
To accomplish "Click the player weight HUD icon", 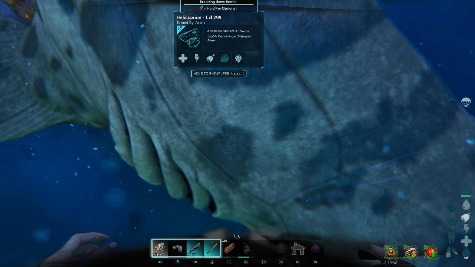I will (466, 193).
